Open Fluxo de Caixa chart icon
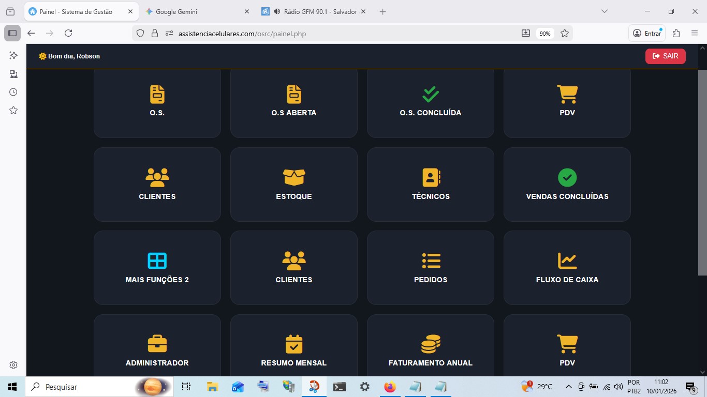 (x=567, y=261)
